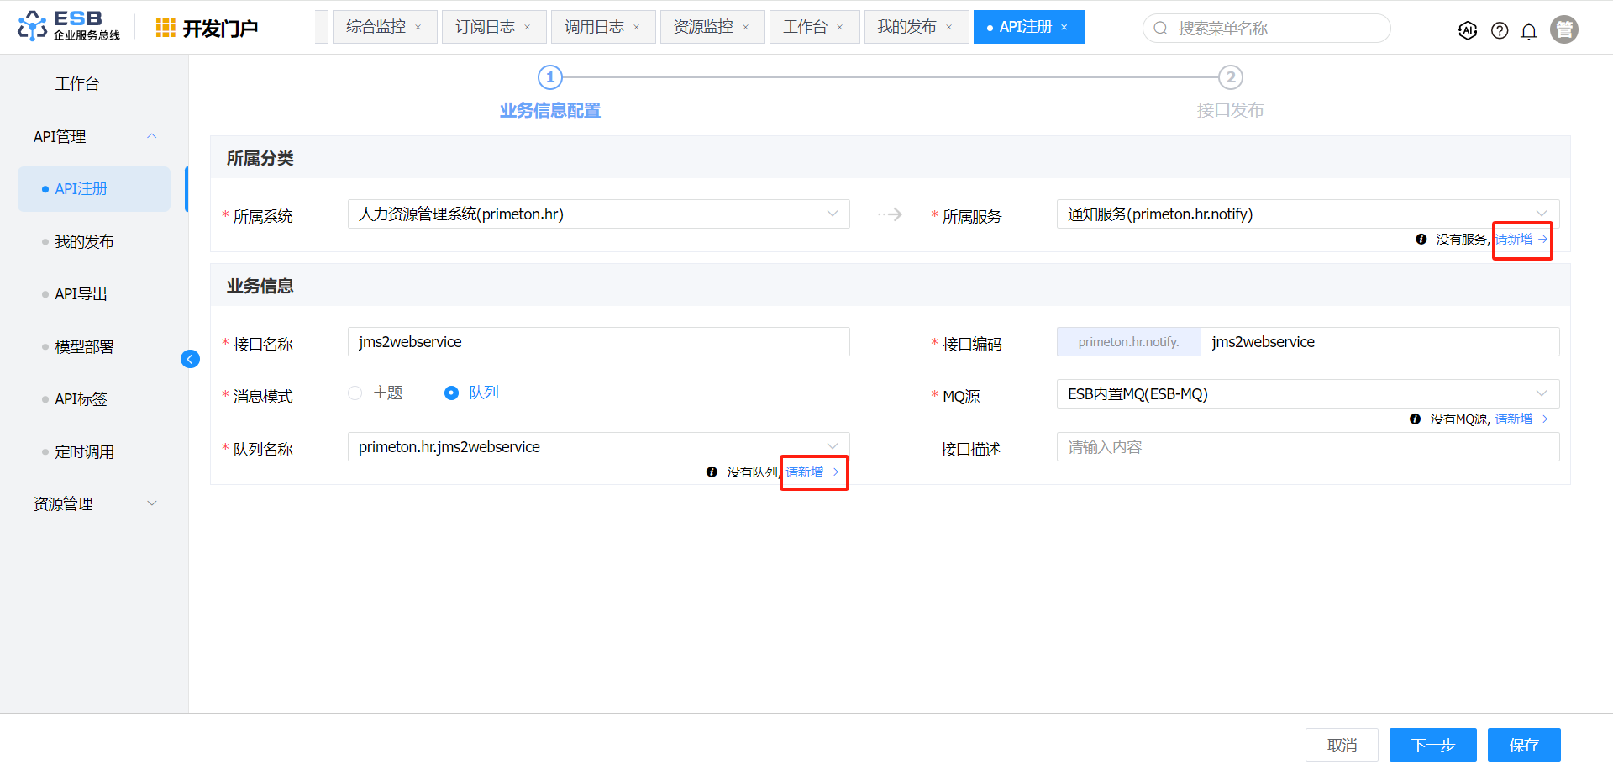Click the ESB logo icon
Image resolution: width=1613 pixels, height=775 pixels.
[33, 26]
